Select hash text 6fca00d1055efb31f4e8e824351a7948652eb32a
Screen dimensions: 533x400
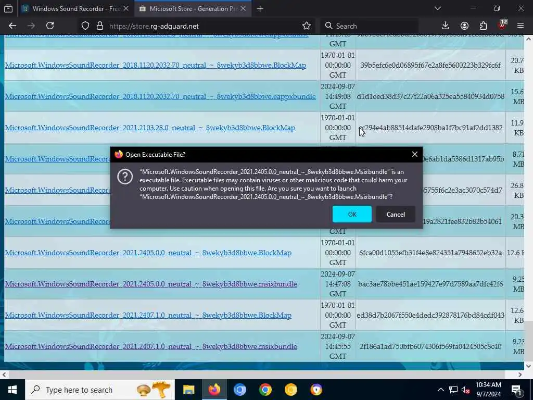click(430, 253)
